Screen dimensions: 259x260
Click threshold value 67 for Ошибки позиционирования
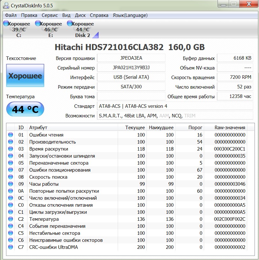(200, 170)
